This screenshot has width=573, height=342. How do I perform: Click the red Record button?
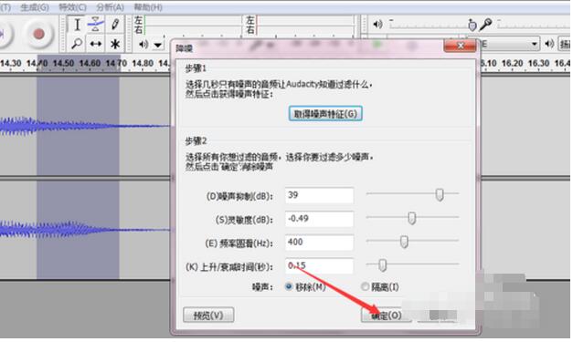pos(38,34)
